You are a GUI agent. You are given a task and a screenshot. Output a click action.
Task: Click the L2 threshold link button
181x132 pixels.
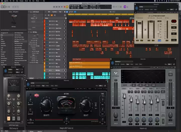[x=145, y=29]
